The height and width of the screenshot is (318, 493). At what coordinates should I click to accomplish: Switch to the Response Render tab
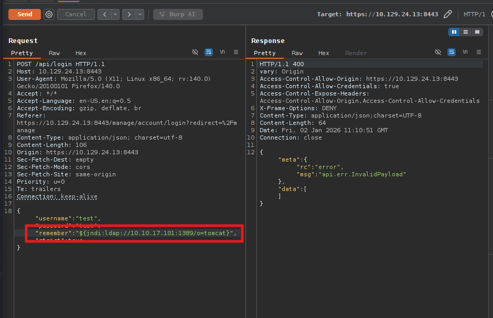pyautogui.click(x=356, y=53)
